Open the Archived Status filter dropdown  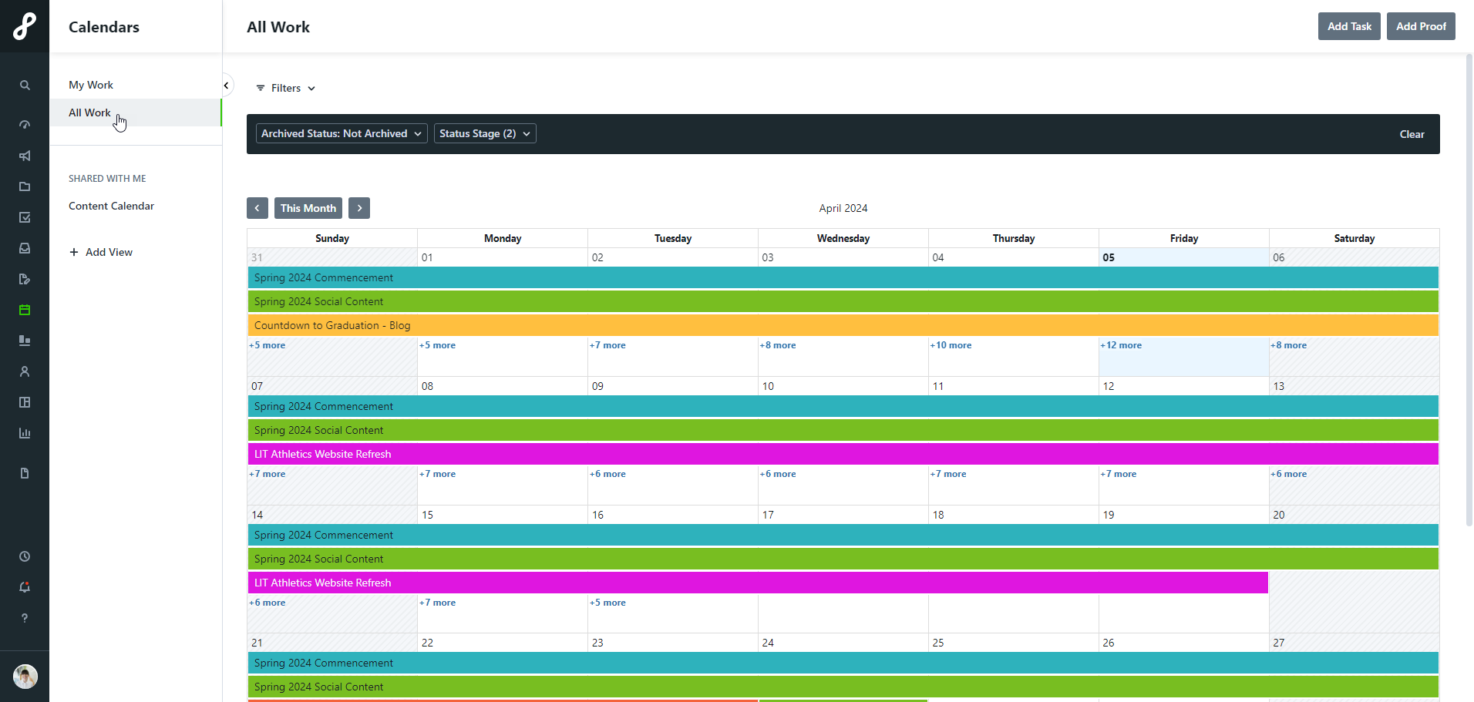point(342,133)
